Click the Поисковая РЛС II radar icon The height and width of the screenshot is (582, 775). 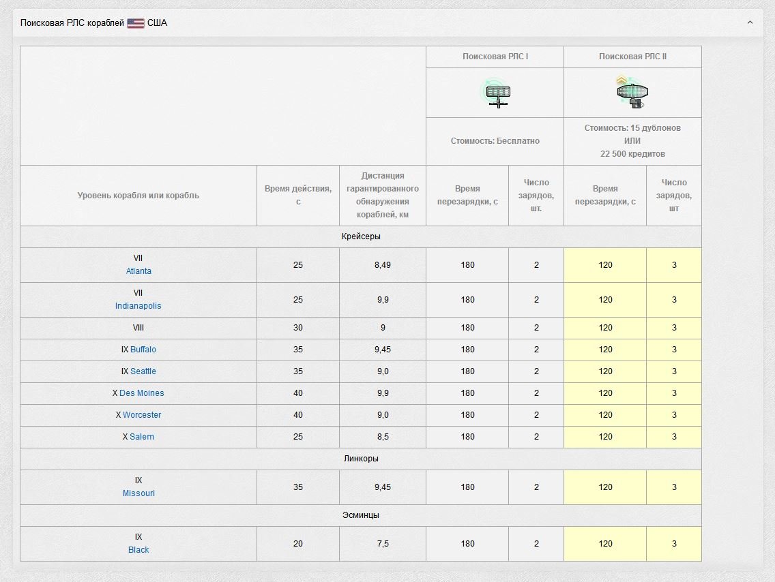point(632,92)
